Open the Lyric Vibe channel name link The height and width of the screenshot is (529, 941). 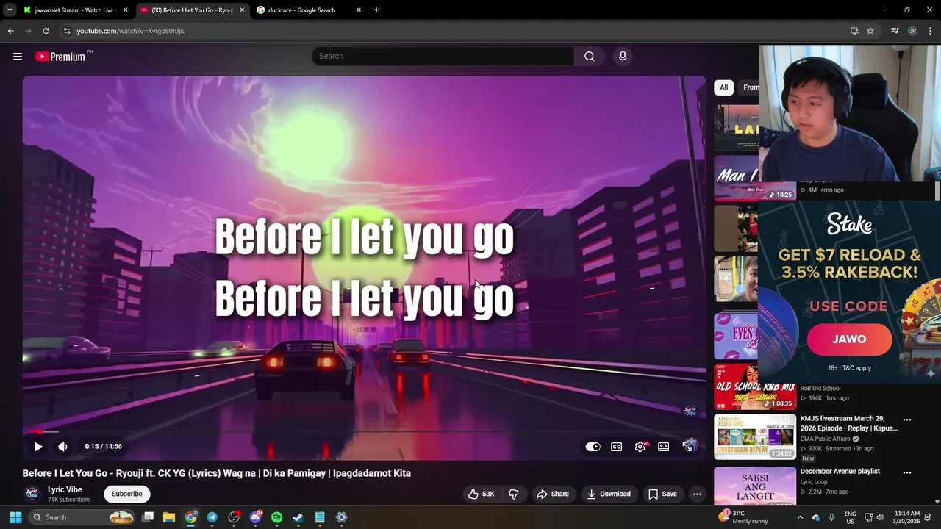65,489
